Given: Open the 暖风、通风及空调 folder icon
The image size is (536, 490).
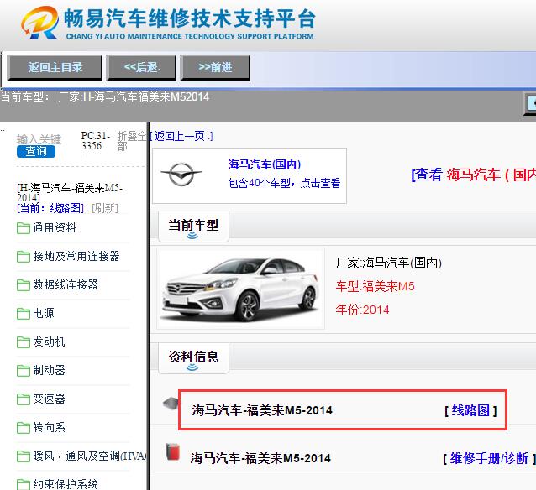Looking at the screenshot, I should click(x=24, y=456).
